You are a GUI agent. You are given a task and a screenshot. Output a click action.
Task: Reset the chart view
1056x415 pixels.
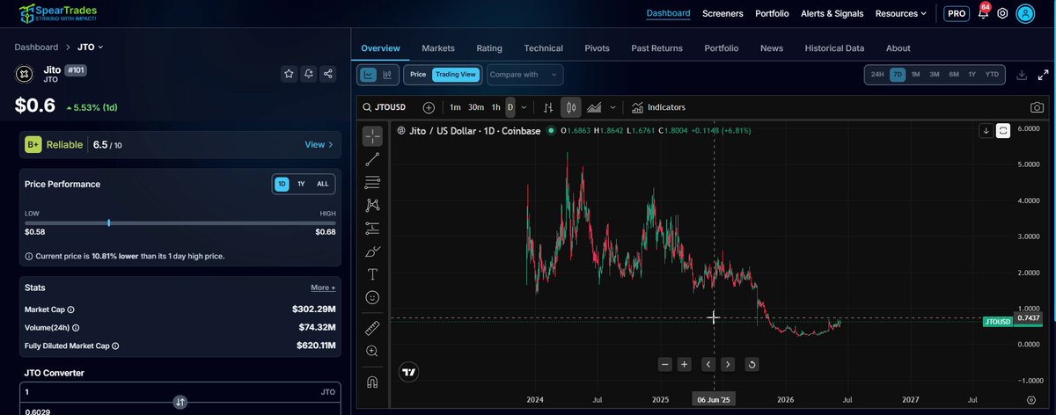point(752,364)
